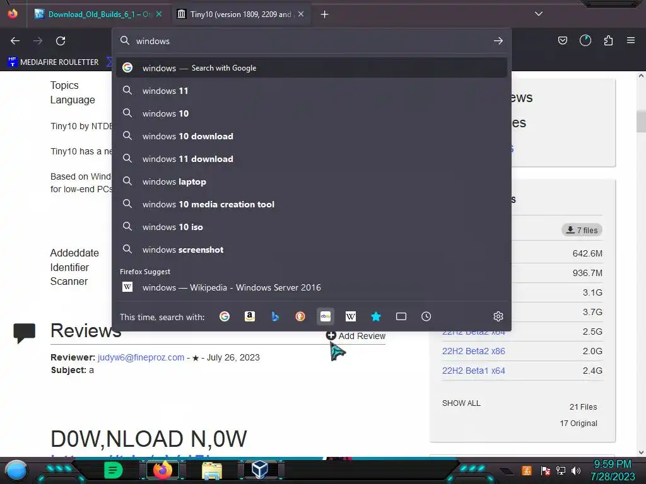Image resolution: width=646 pixels, height=484 pixels.
Task: Click SHOW ALL download options
Action: (461, 403)
